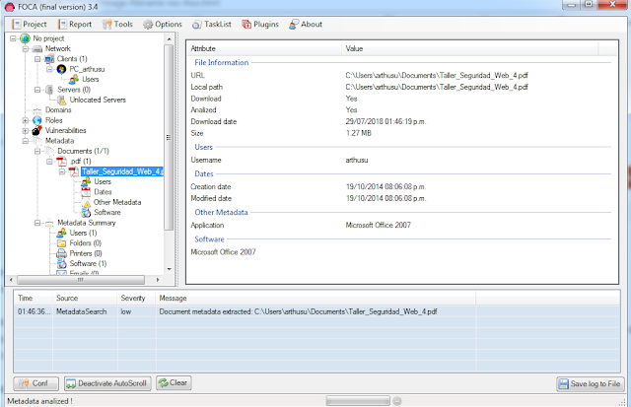This screenshot has width=631, height=407.
Task: Click the Other Metadata warning icon
Action: click(x=86, y=203)
